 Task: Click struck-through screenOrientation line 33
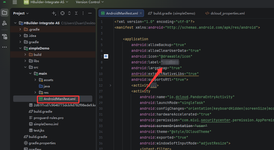[173, 126]
